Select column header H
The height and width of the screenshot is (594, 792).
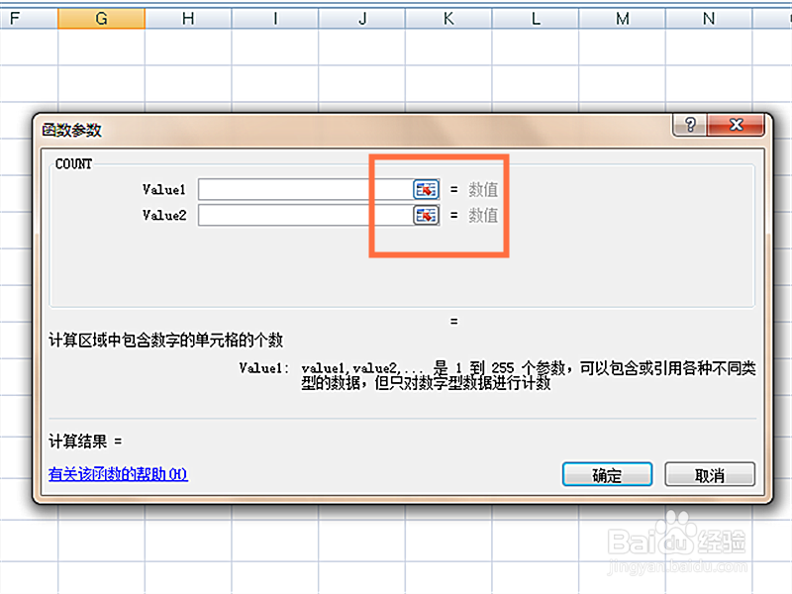pos(188,17)
